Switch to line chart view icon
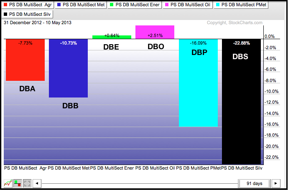This screenshot has width=288, height=190. pos(8,183)
